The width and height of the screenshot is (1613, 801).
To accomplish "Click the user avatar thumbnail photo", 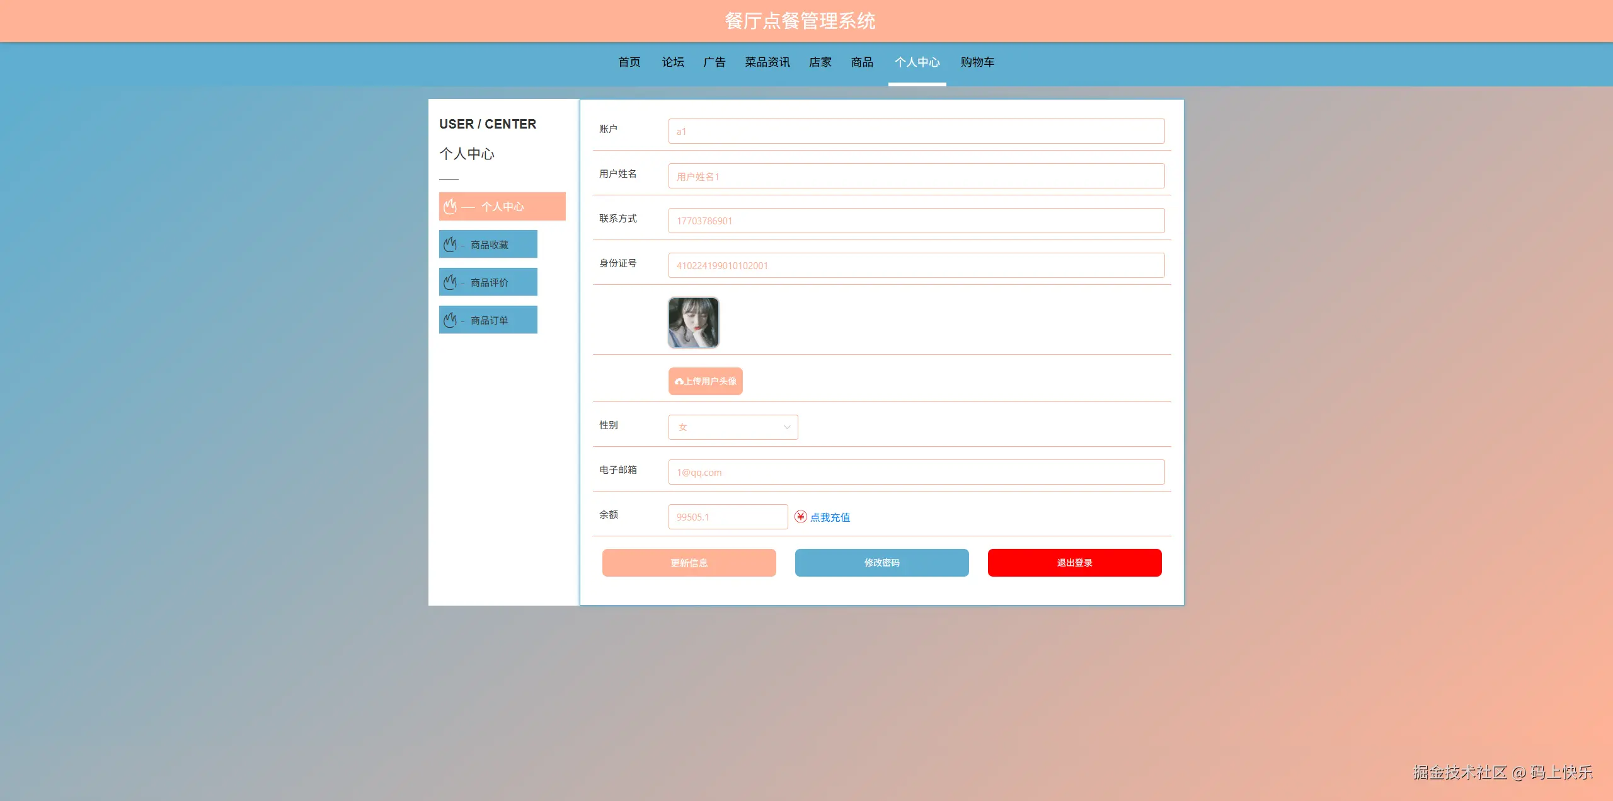I will (x=693, y=322).
